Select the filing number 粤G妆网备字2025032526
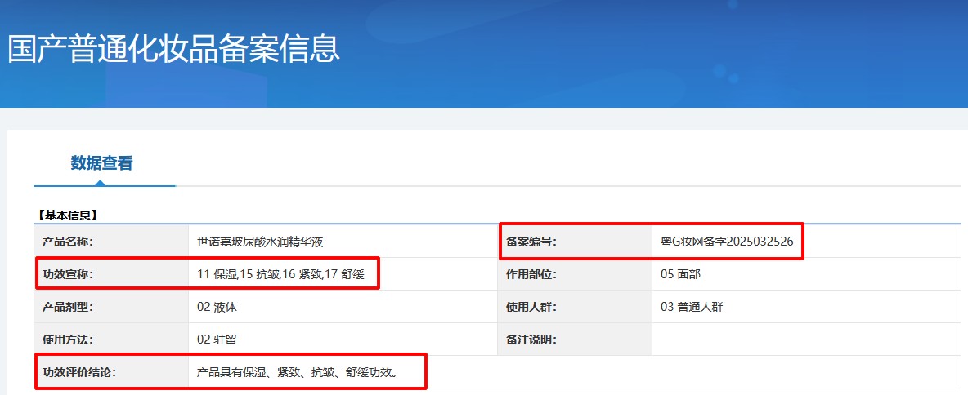 [728, 242]
